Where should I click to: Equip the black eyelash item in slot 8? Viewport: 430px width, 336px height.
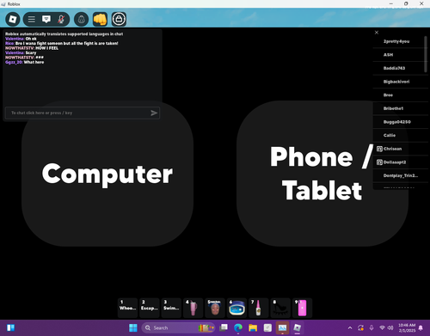(280, 308)
